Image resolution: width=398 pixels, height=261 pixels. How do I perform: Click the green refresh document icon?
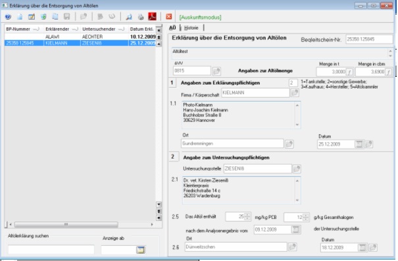(43, 17)
